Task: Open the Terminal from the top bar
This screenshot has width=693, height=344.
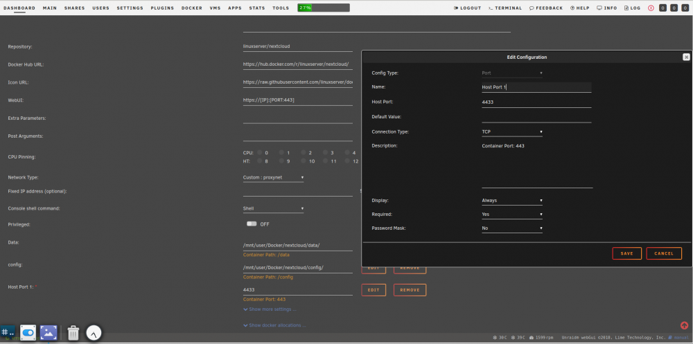Action: click(x=505, y=8)
